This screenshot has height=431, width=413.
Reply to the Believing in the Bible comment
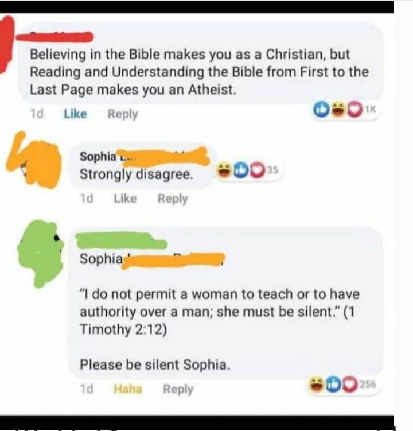(x=123, y=114)
